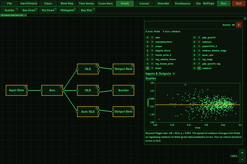Set Y axis to degree_share
The height and width of the screenshot is (164, 247).
point(152,51)
